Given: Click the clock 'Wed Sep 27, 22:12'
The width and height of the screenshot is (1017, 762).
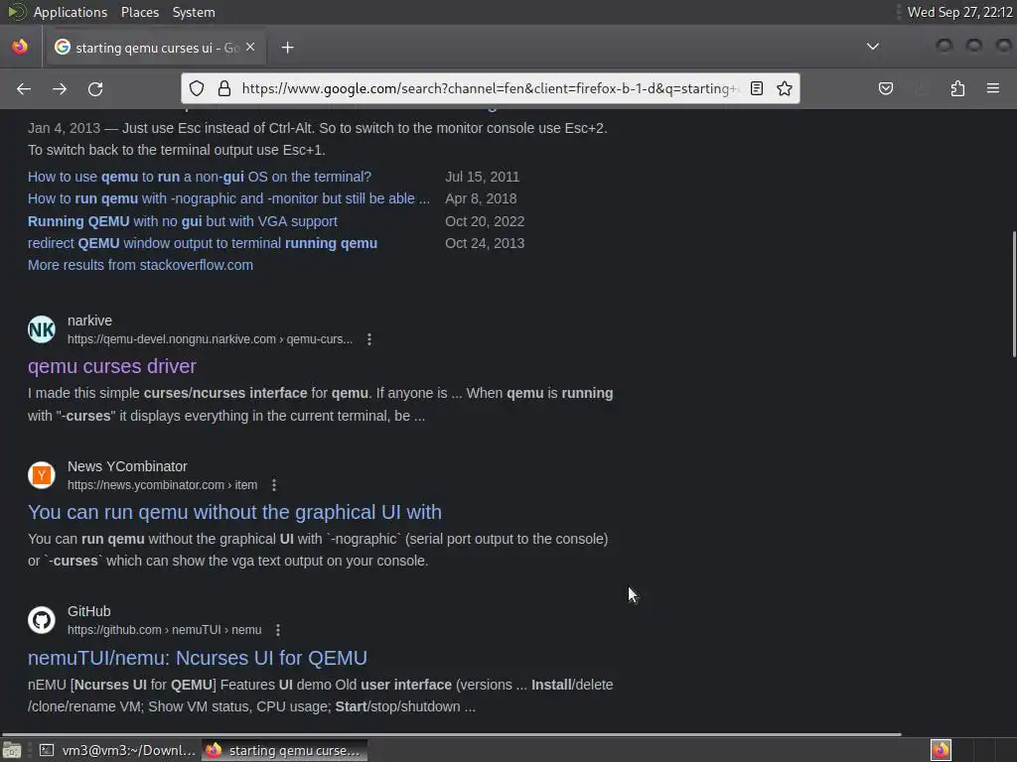Looking at the screenshot, I should 960,12.
